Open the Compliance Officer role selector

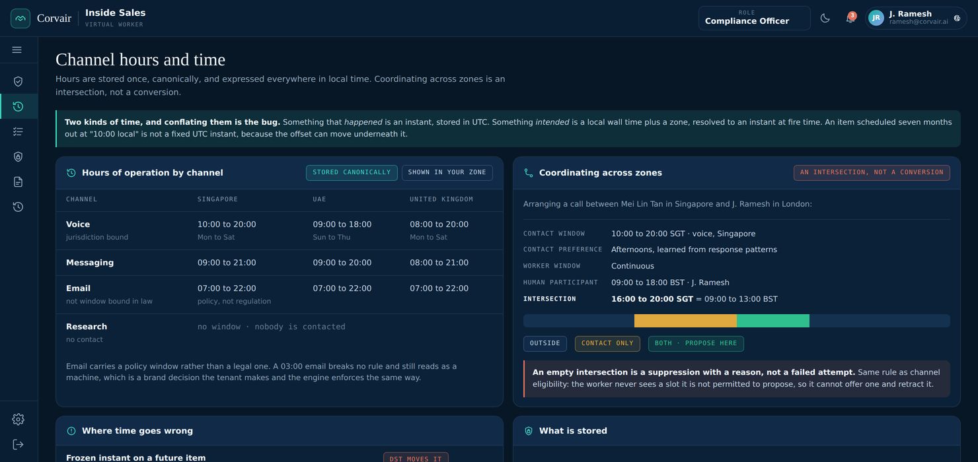(x=755, y=18)
